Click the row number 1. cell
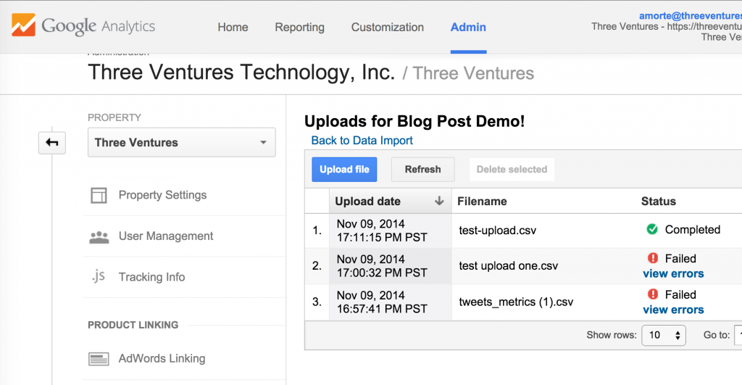The height and width of the screenshot is (385, 742). [317, 231]
